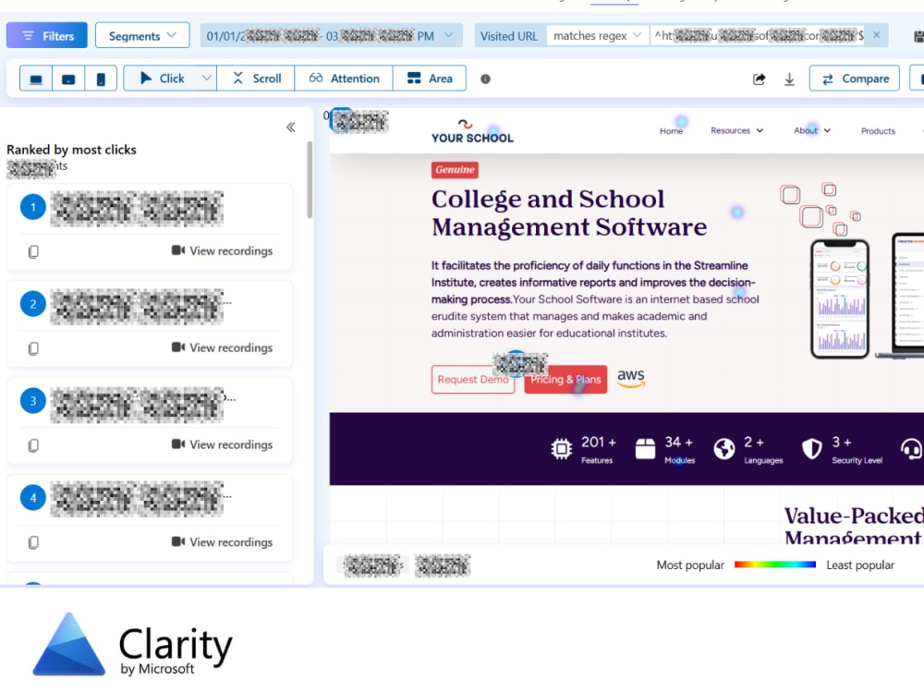
Task: View recordings for rank 3 element
Action: (222, 444)
